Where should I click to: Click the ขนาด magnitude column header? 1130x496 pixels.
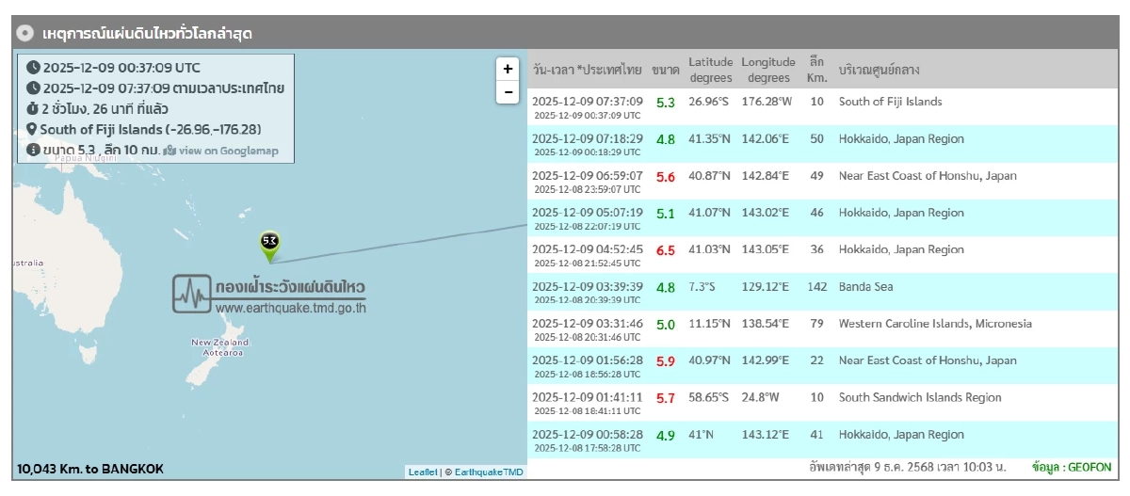[x=665, y=70]
